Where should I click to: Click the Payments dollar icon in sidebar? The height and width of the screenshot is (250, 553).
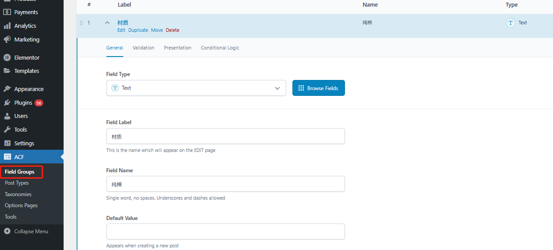pos(7,12)
